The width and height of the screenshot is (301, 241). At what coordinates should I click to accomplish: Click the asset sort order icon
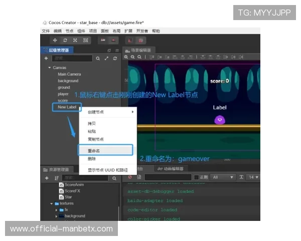pos(56,178)
